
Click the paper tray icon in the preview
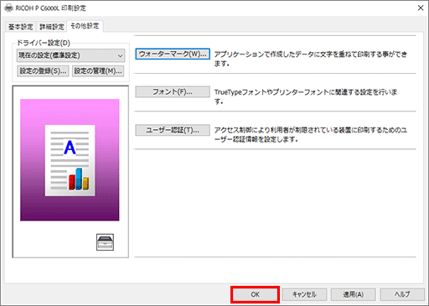105,242
